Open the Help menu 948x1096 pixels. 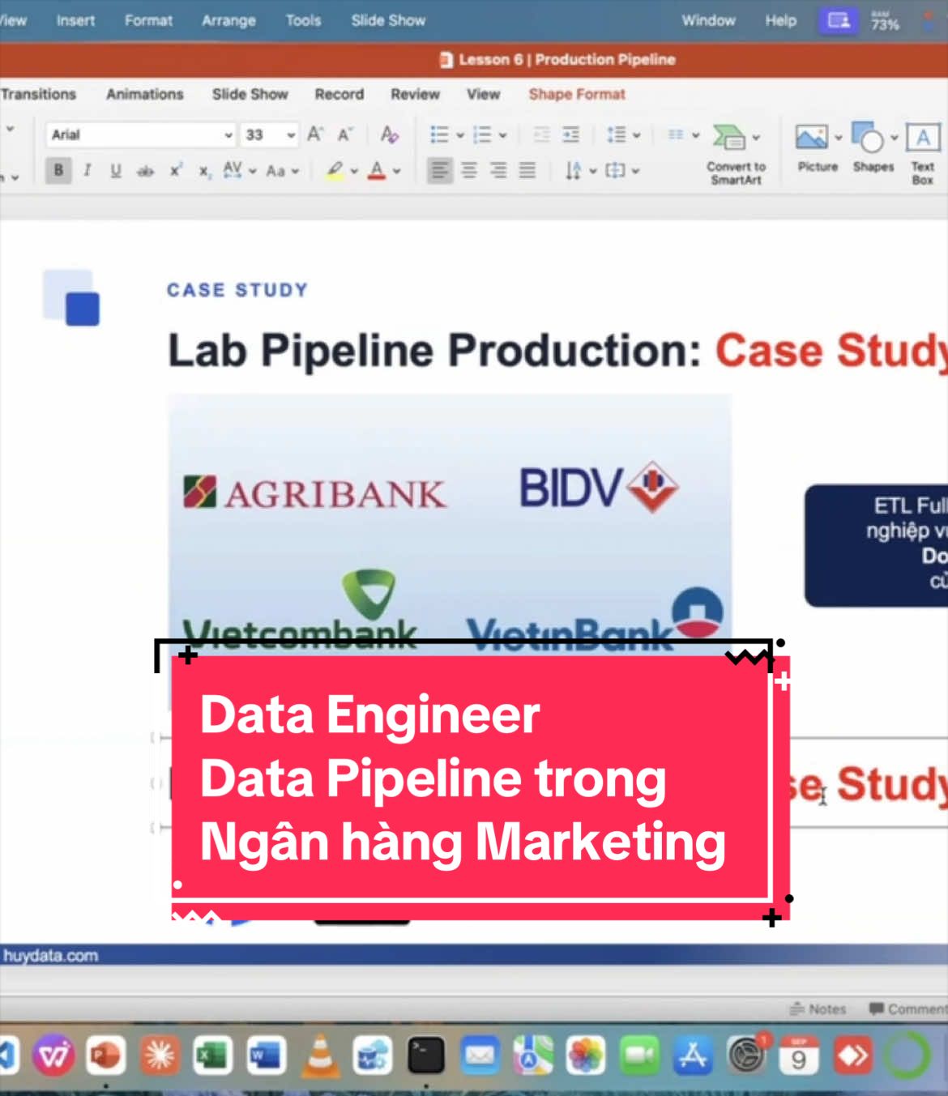click(781, 20)
